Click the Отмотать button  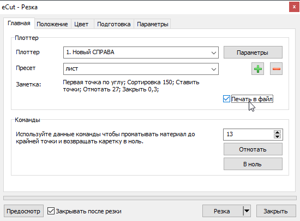click(x=253, y=149)
